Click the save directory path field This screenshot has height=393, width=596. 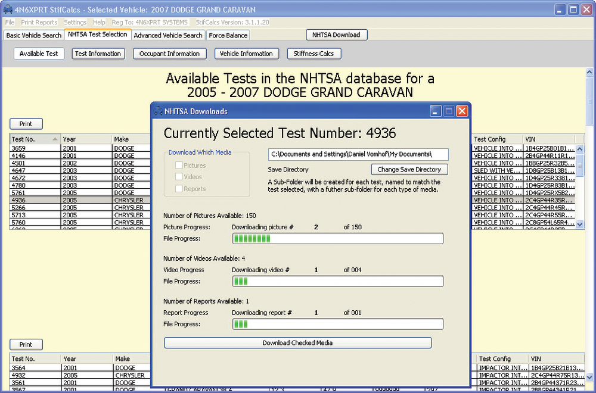[x=358, y=154]
